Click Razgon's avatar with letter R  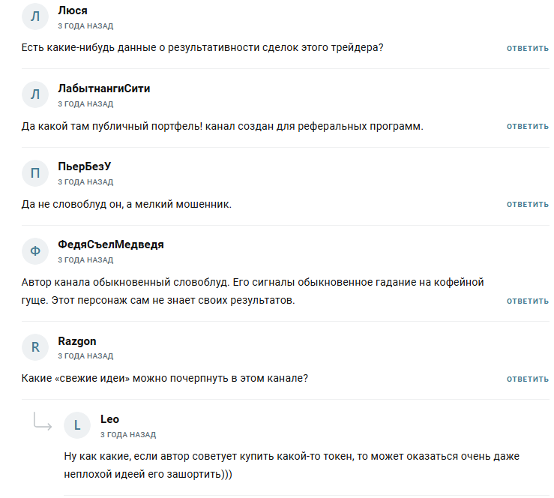35,347
